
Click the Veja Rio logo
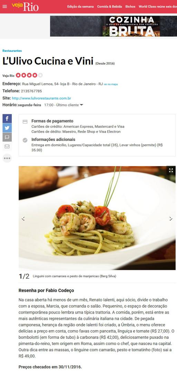point(25,7)
